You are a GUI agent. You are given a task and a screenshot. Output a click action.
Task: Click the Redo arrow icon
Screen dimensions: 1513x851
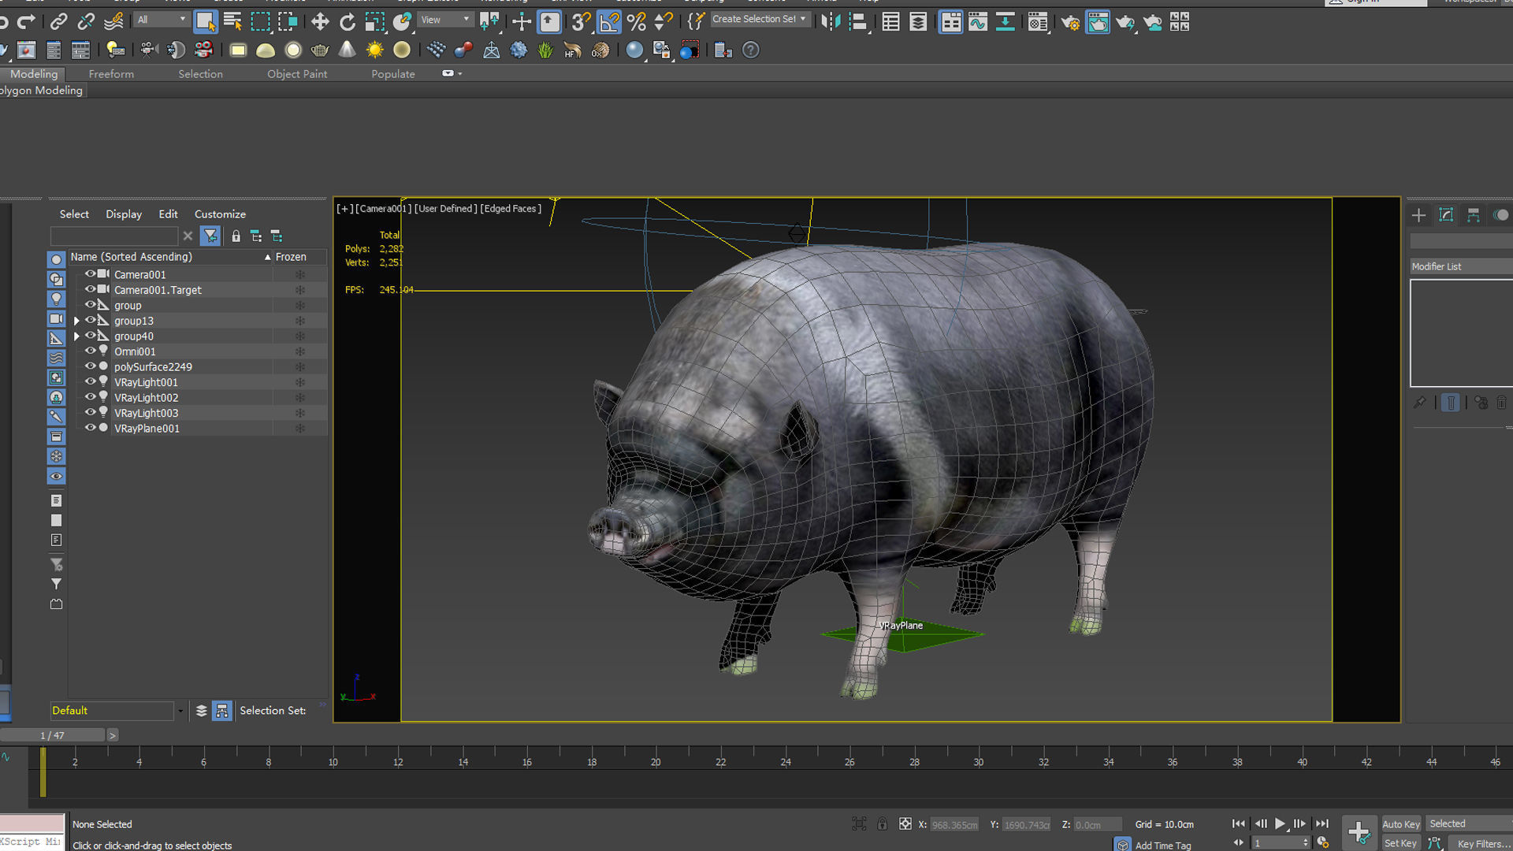(x=26, y=21)
